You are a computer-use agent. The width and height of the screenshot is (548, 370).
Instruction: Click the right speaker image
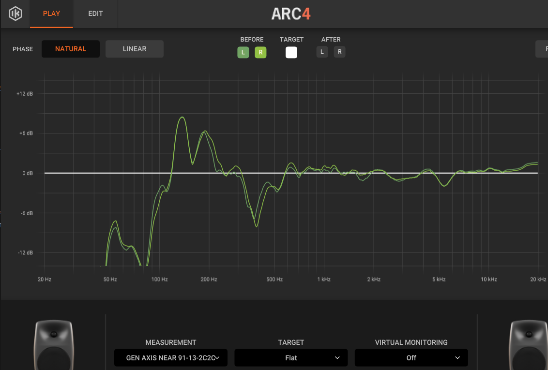[x=529, y=345]
